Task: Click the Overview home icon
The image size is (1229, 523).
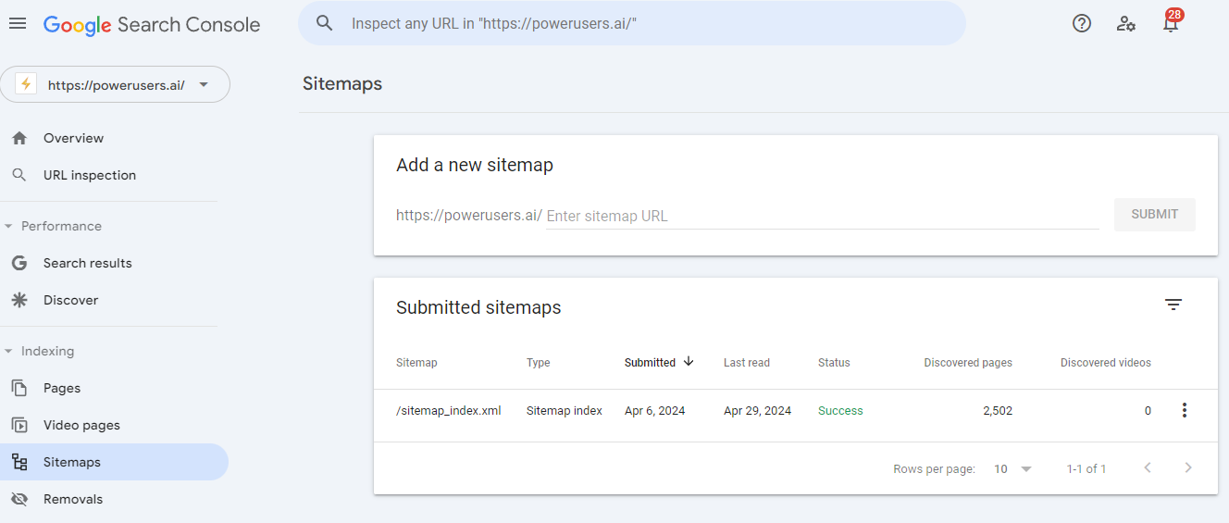Action: [x=19, y=138]
